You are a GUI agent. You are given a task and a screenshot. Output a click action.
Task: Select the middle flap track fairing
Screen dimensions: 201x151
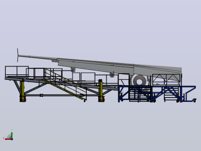tap(112, 74)
